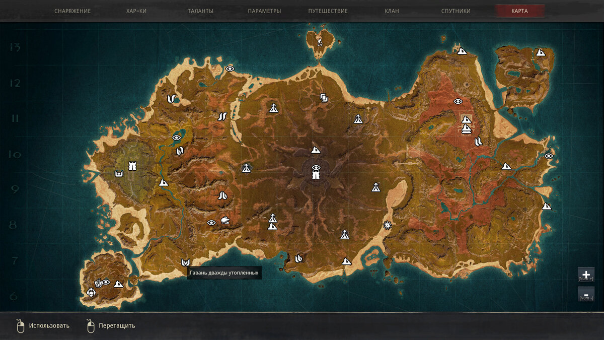Go to the ПАРАМЕТРЫ tab
604x340 pixels.
tap(264, 11)
